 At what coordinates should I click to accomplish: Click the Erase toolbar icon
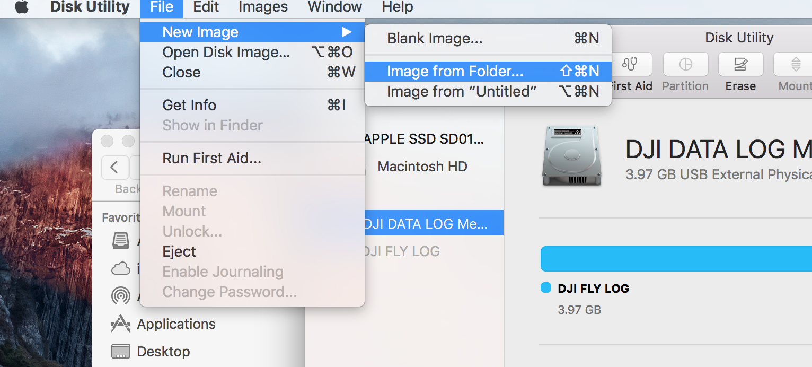coord(740,65)
